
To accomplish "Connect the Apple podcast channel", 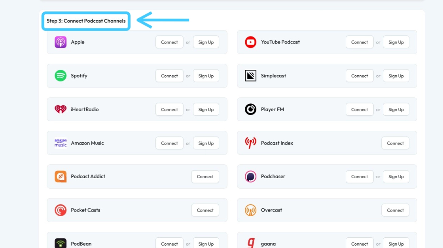I will (x=170, y=42).
